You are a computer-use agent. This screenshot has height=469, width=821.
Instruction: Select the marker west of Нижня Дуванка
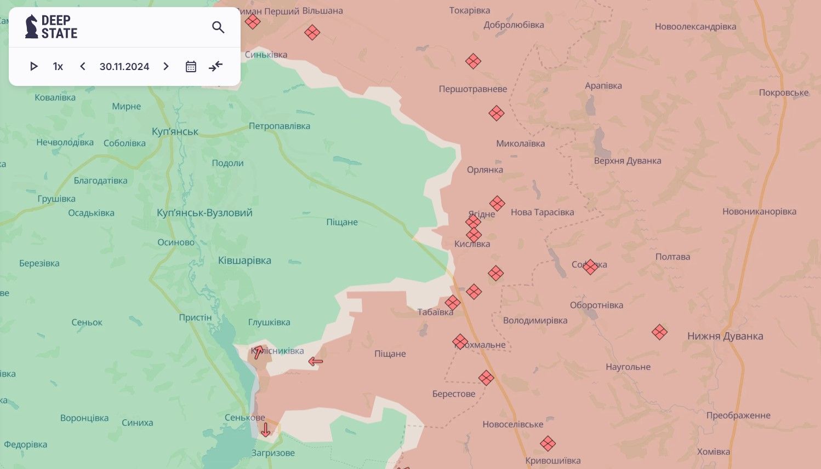pos(659,332)
